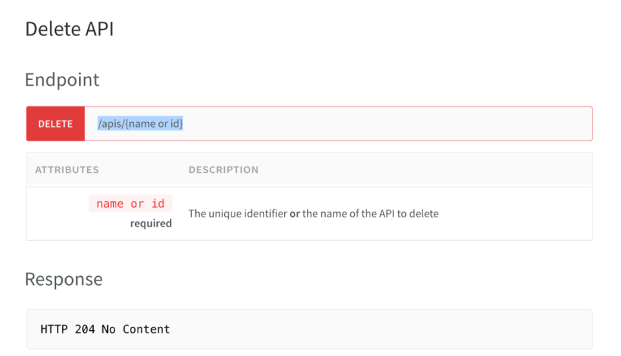This screenshot has width=621, height=356.
Task: Click the "Delete API" page heading
Action: click(x=69, y=29)
